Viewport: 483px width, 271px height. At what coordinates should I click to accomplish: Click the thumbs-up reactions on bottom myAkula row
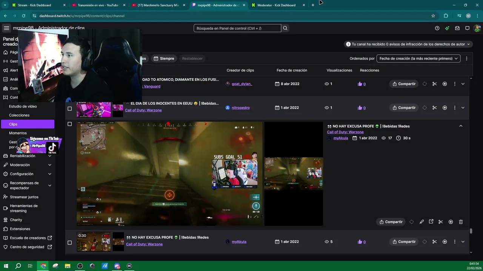point(361,242)
